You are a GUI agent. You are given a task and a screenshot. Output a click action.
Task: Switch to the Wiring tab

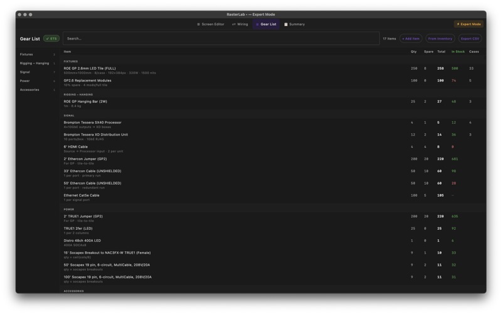point(240,24)
